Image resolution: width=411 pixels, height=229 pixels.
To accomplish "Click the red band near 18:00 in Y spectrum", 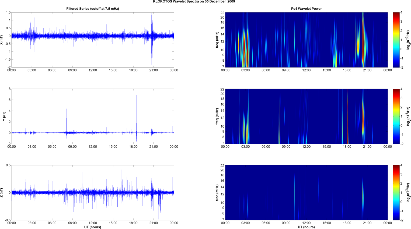I will [348, 116].
